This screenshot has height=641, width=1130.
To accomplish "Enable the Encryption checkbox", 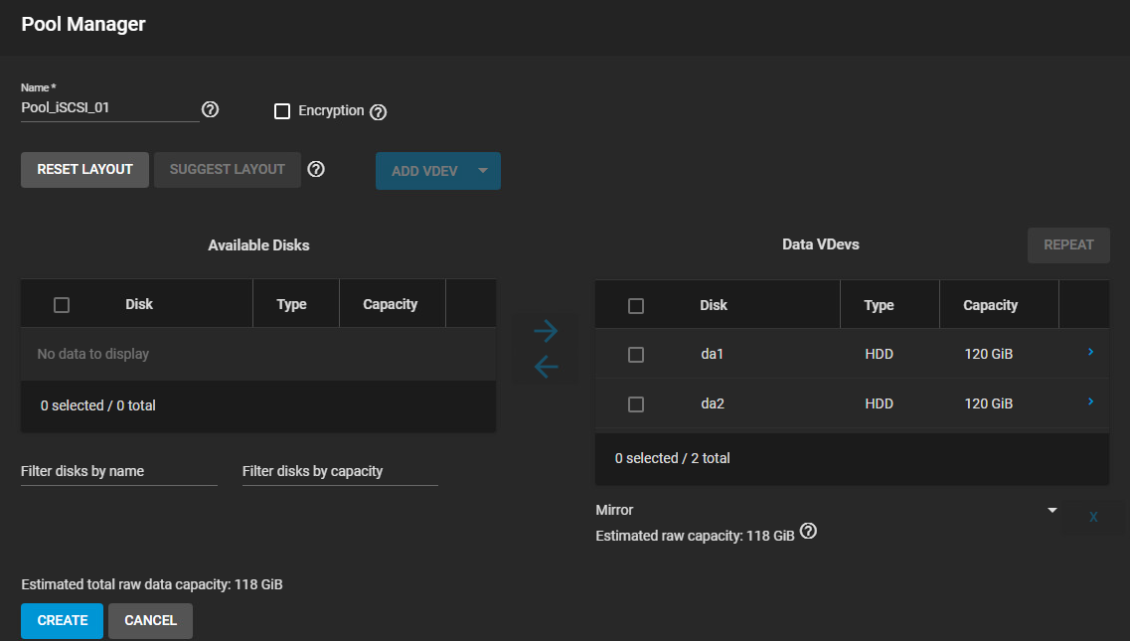I will [282, 111].
